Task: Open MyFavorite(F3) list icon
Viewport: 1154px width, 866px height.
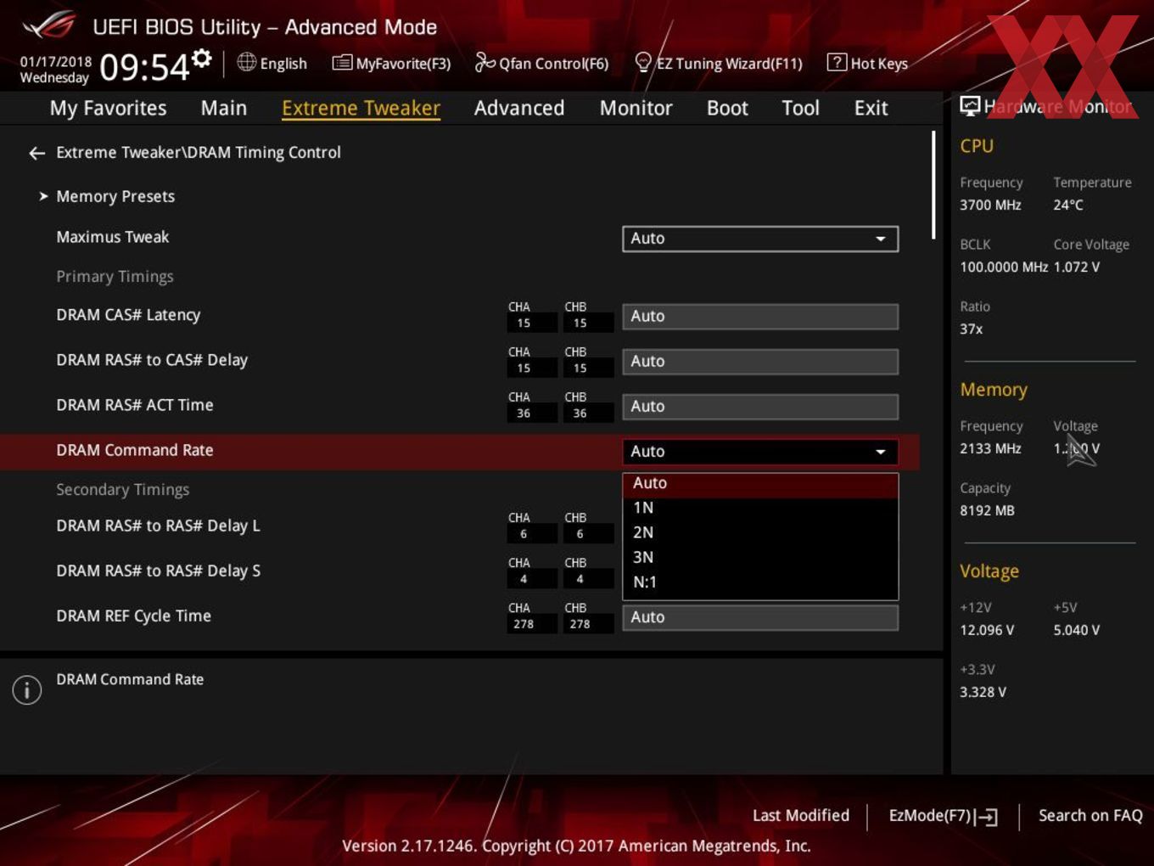Action: [342, 63]
